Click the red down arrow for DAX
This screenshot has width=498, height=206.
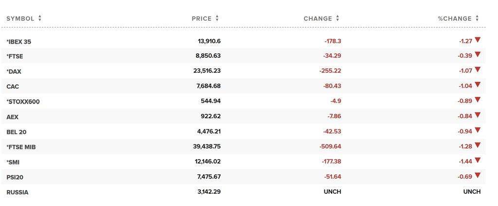click(x=478, y=70)
